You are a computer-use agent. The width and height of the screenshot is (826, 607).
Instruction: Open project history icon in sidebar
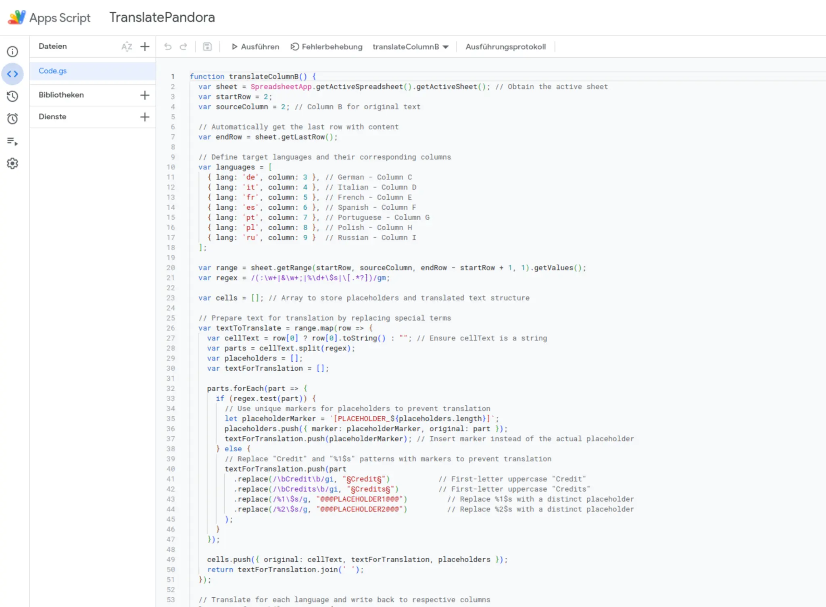[13, 96]
